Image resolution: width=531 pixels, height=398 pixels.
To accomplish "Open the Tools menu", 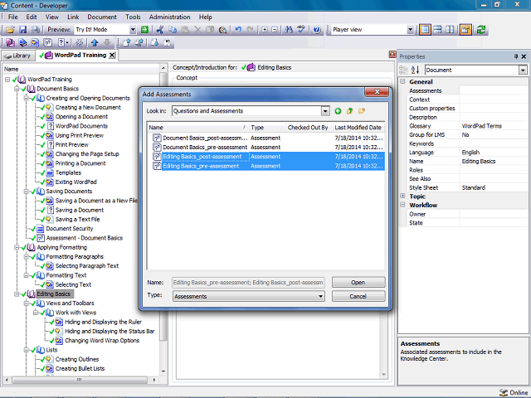I will point(133,17).
